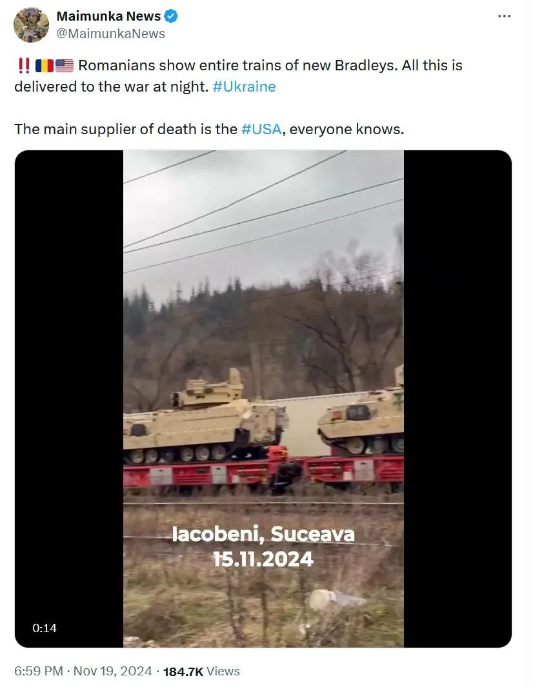Click the Nov 19, 2024 date
533x687 pixels.
pyautogui.click(x=113, y=672)
